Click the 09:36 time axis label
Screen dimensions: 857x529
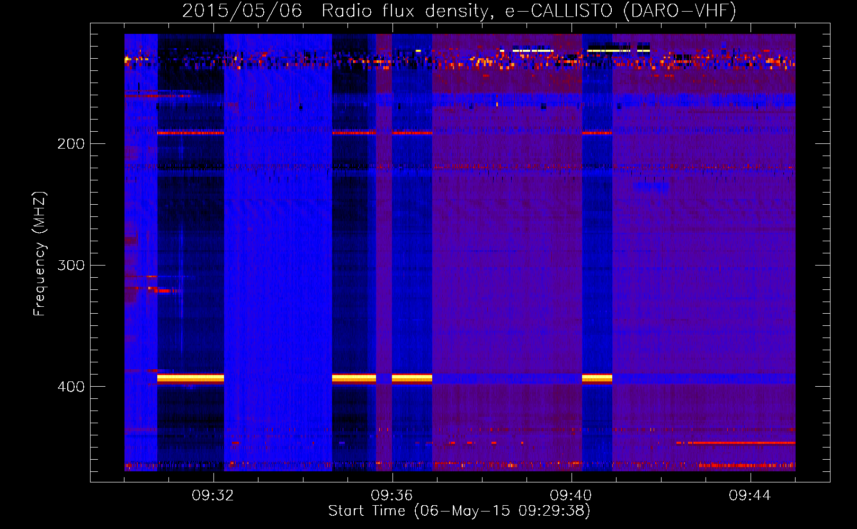click(x=392, y=496)
